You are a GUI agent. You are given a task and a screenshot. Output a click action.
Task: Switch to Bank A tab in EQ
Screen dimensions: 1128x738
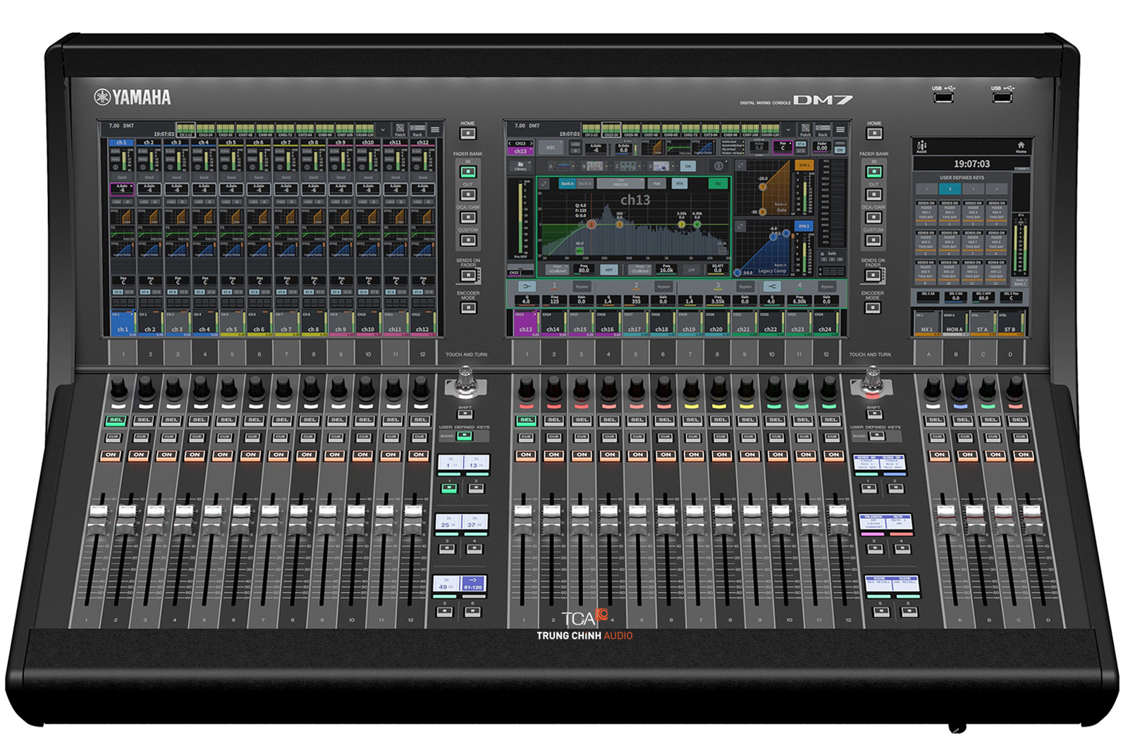pos(567,183)
